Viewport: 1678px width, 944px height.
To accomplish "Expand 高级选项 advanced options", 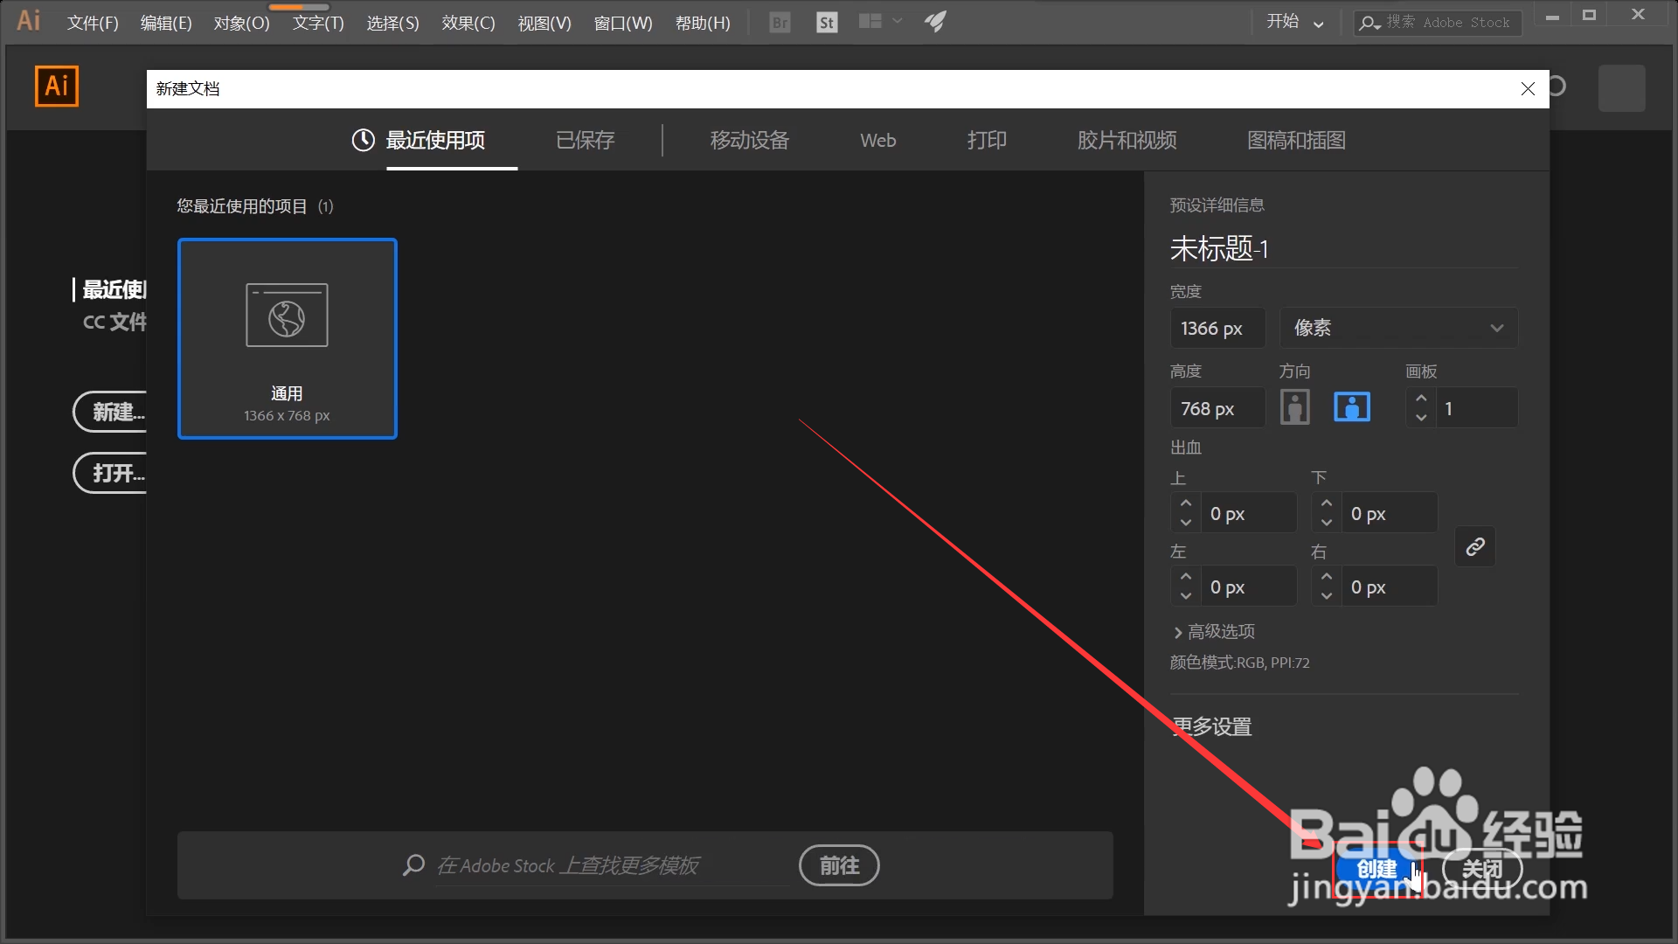I will (x=1213, y=631).
